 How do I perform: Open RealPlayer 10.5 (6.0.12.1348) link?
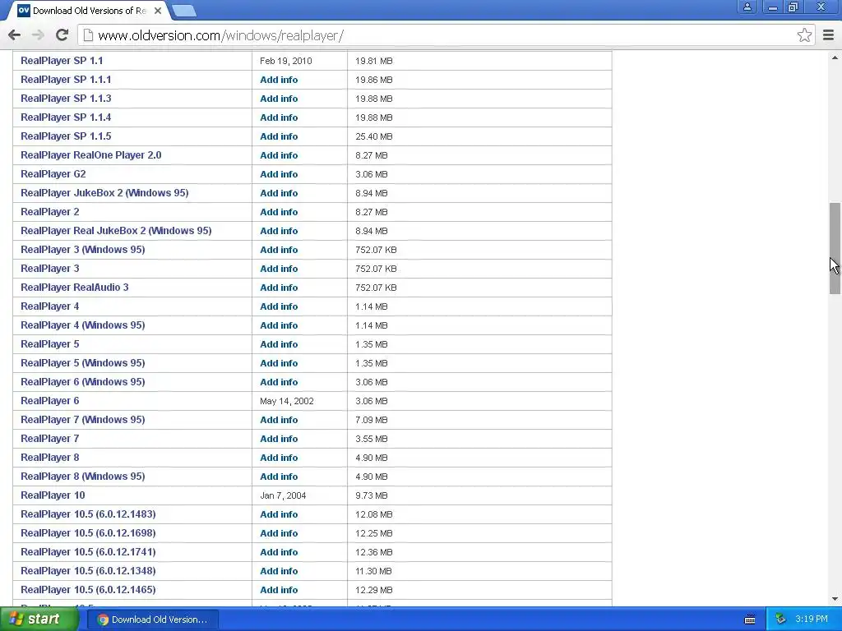[88, 571]
